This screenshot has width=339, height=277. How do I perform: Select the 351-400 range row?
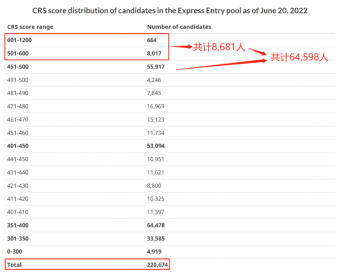[x=169, y=225]
